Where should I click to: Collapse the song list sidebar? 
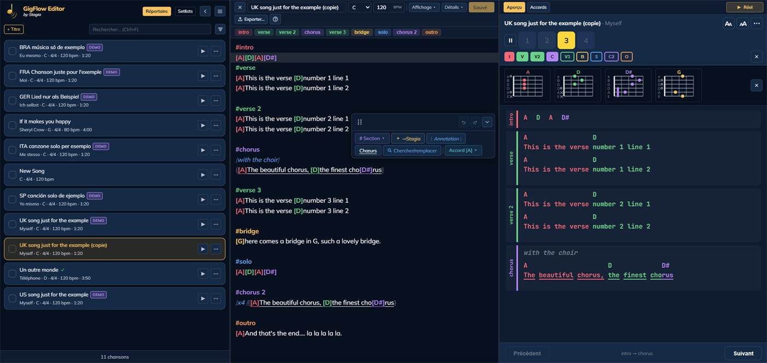205,11
